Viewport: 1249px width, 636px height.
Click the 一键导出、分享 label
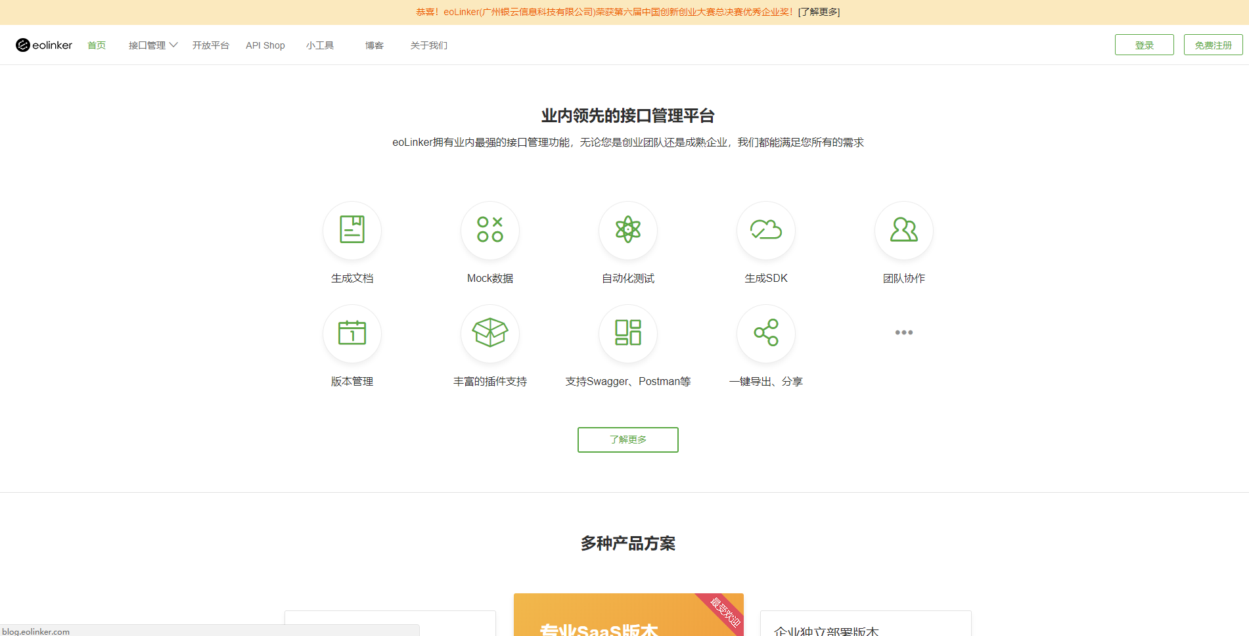(x=766, y=382)
